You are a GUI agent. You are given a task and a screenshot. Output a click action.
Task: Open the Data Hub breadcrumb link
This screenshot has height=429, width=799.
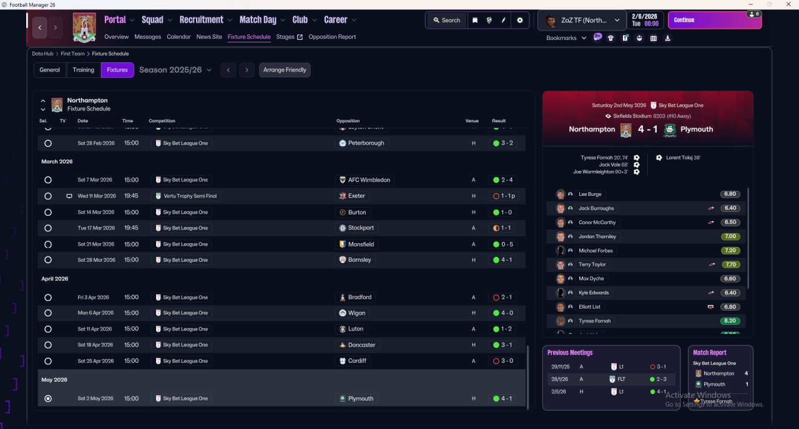(43, 54)
